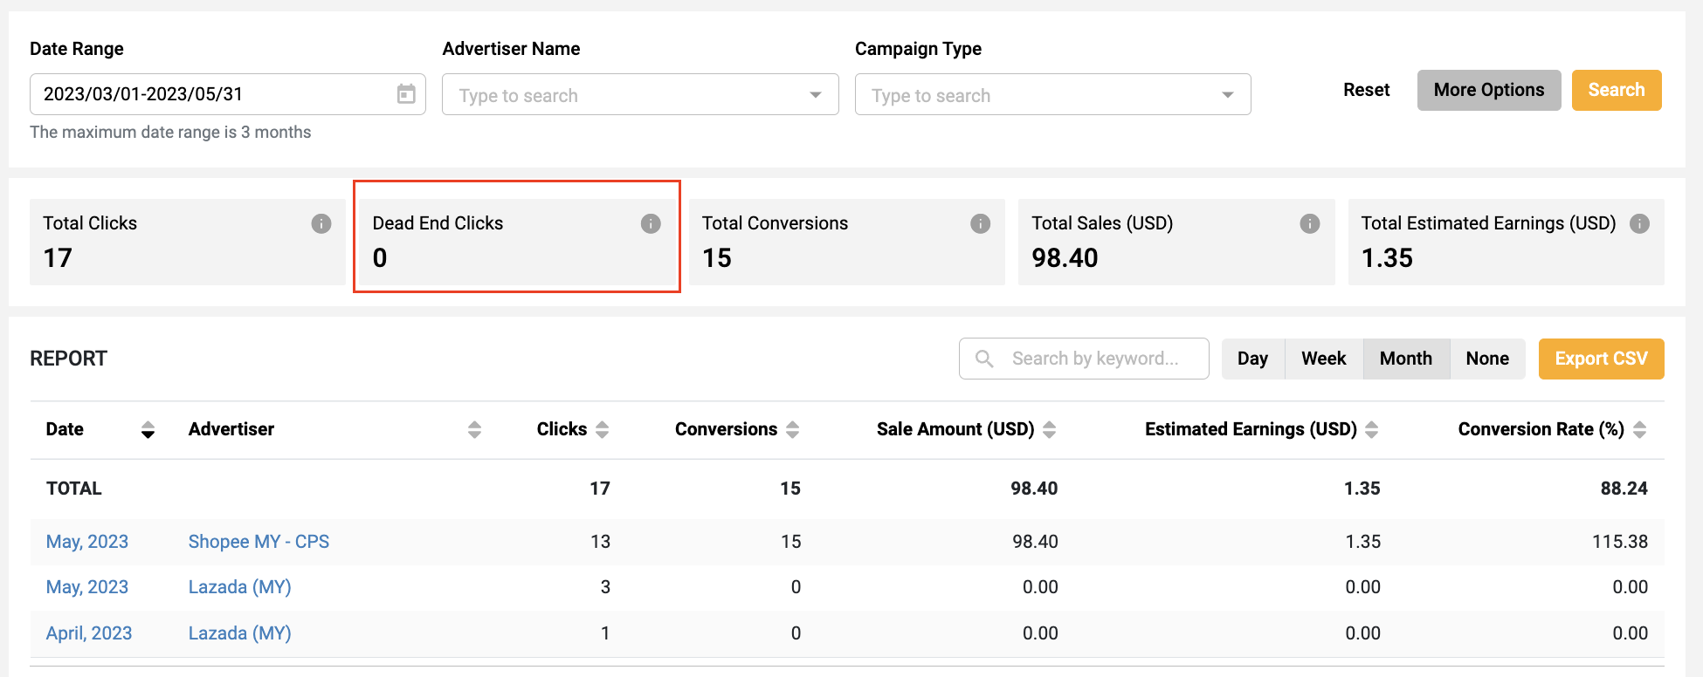This screenshot has height=677, width=1703.
Task: Click the orange Search button
Action: (x=1617, y=90)
